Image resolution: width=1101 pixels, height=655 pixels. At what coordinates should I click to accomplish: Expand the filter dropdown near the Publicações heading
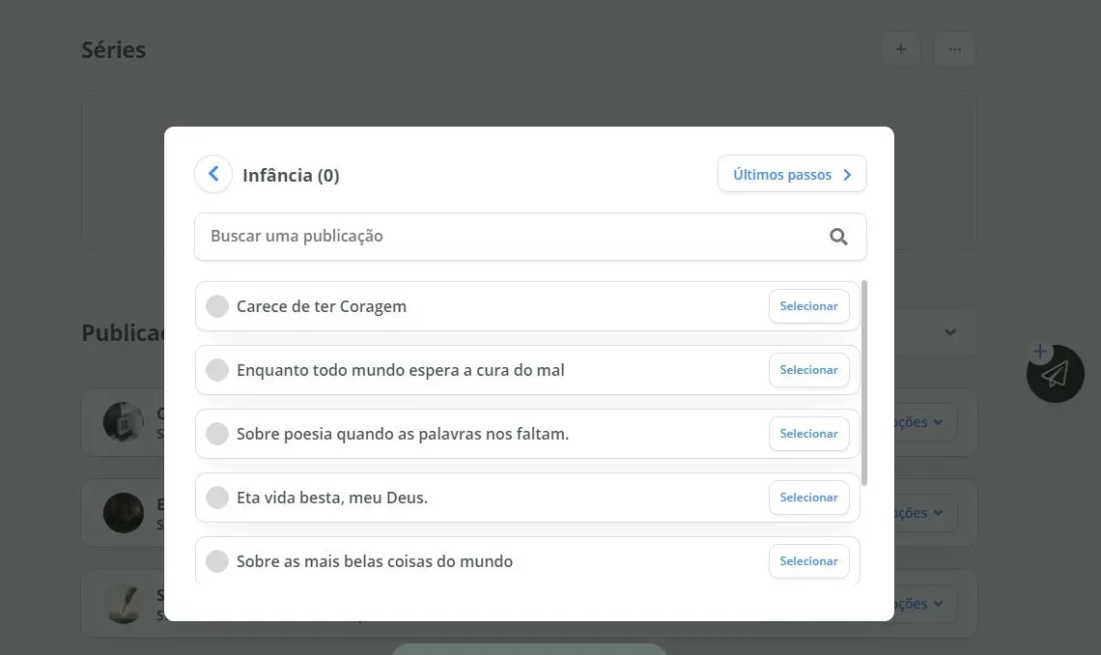tap(949, 331)
